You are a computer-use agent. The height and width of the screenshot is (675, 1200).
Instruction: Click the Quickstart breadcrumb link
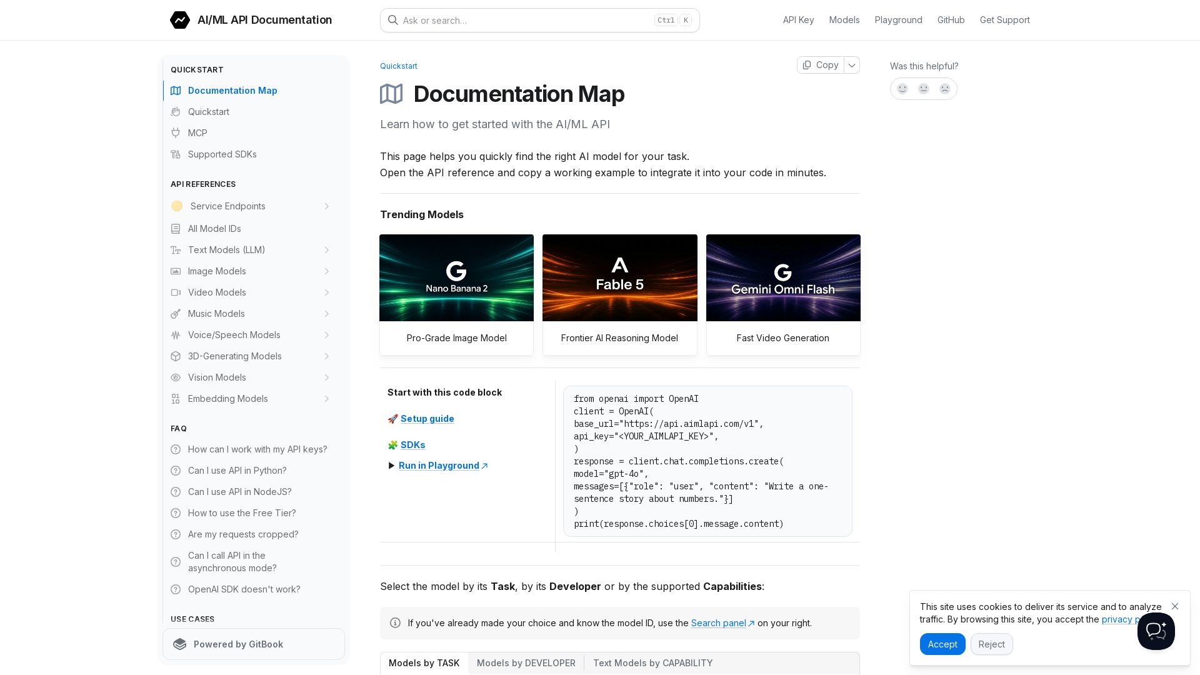pos(399,66)
